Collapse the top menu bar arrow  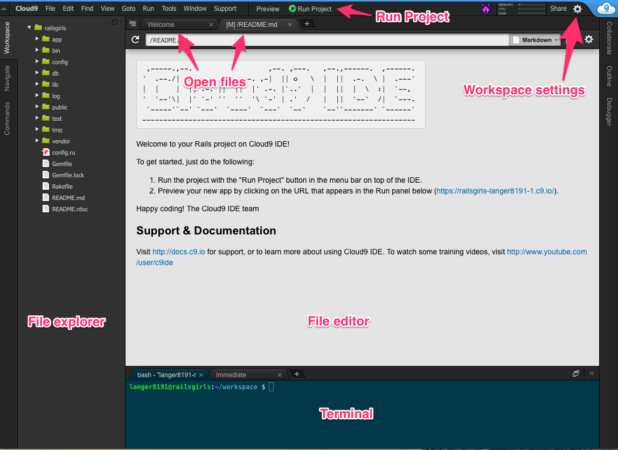click(4, 8)
